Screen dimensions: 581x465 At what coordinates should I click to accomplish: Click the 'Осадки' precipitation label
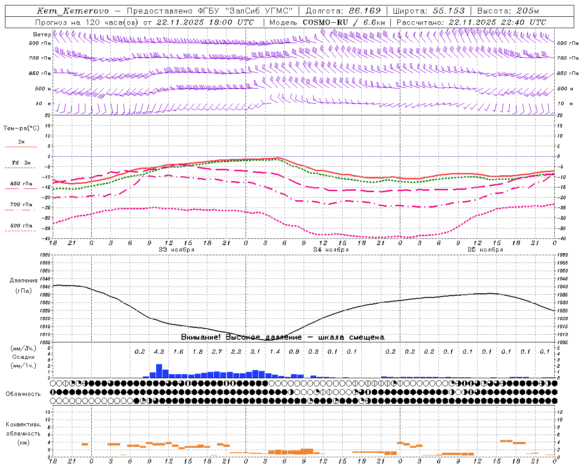coord(23,357)
